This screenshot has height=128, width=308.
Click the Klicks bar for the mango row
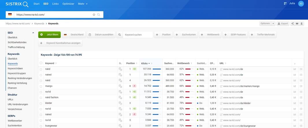pyautogui.click(x=157, y=86)
